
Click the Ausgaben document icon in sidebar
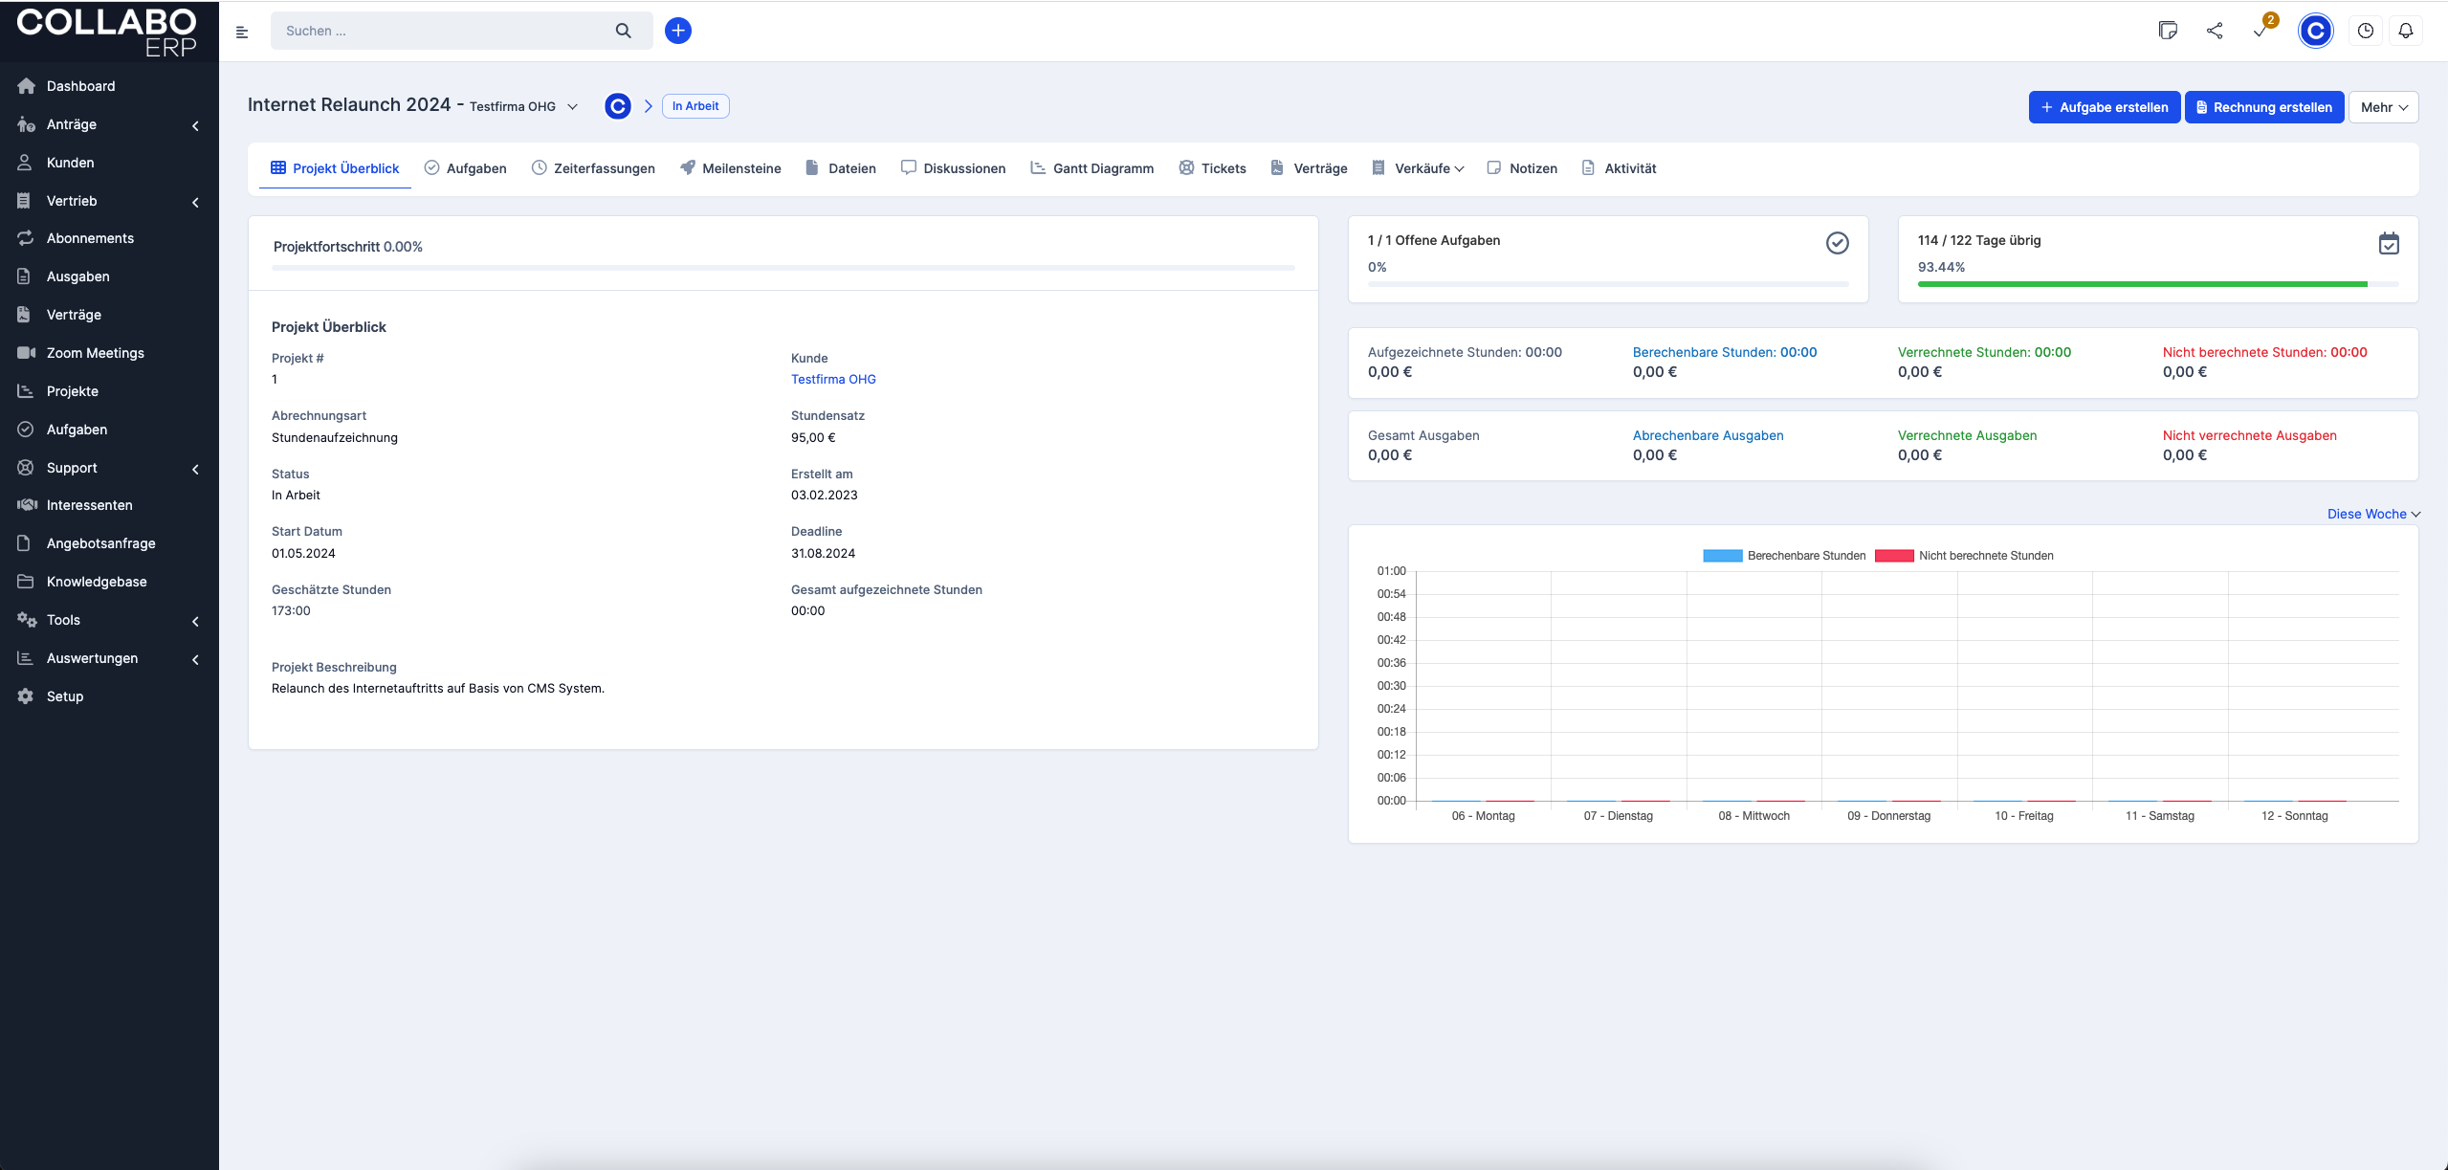point(24,276)
